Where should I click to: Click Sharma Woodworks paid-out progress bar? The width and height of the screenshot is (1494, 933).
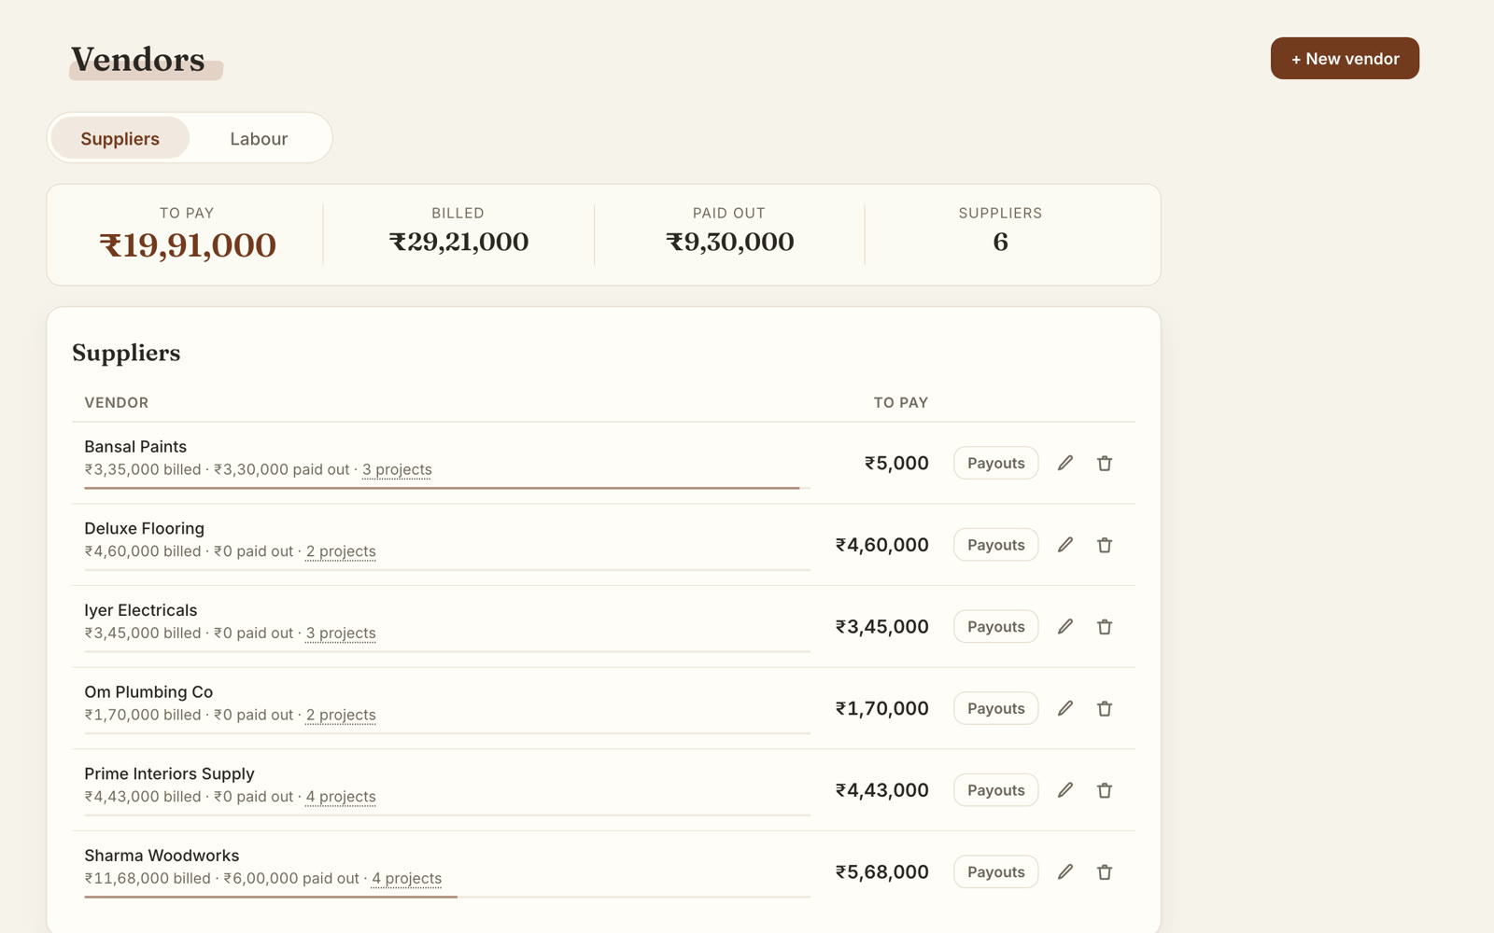pyautogui.click(x=447, y=897)
